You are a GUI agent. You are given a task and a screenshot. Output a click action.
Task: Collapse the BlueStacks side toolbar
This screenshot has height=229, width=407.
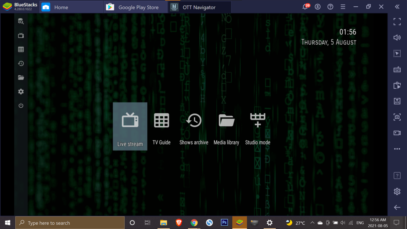[x=397, y=7]
